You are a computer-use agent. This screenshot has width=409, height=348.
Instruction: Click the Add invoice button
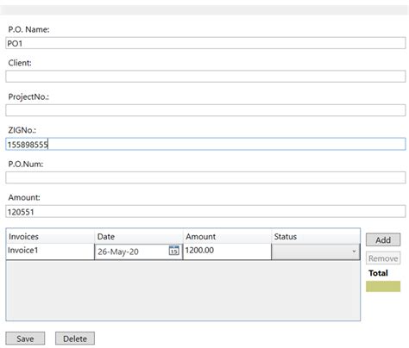pyautogui.click(x=383, y=239)
